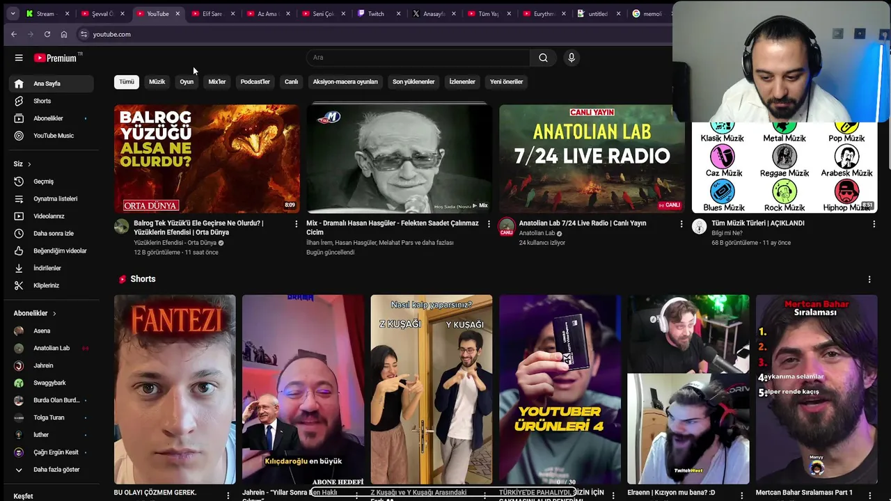Open Klipleriniz in the sidebar
The height and width of the screenshot is (501, 891).
click(52, 286)
